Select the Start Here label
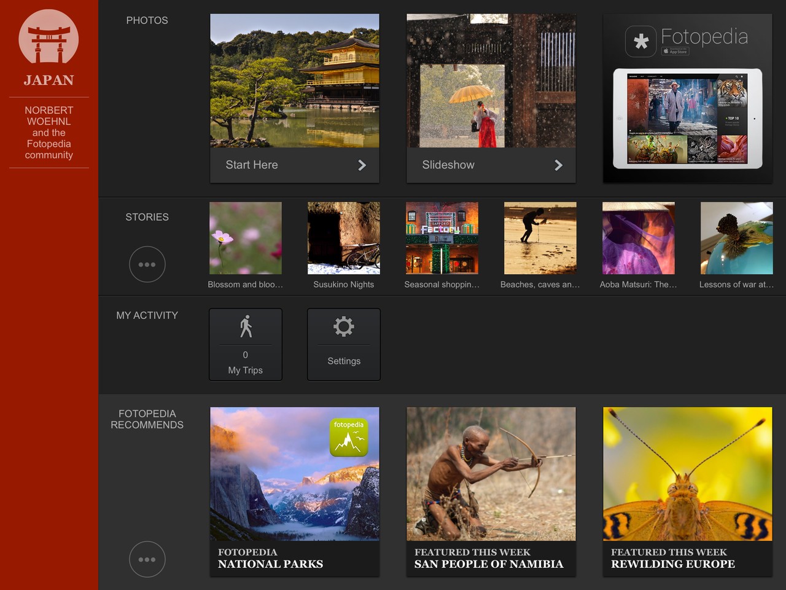The height and width of the screenshot is (590, 786). (x=252, y=165)
